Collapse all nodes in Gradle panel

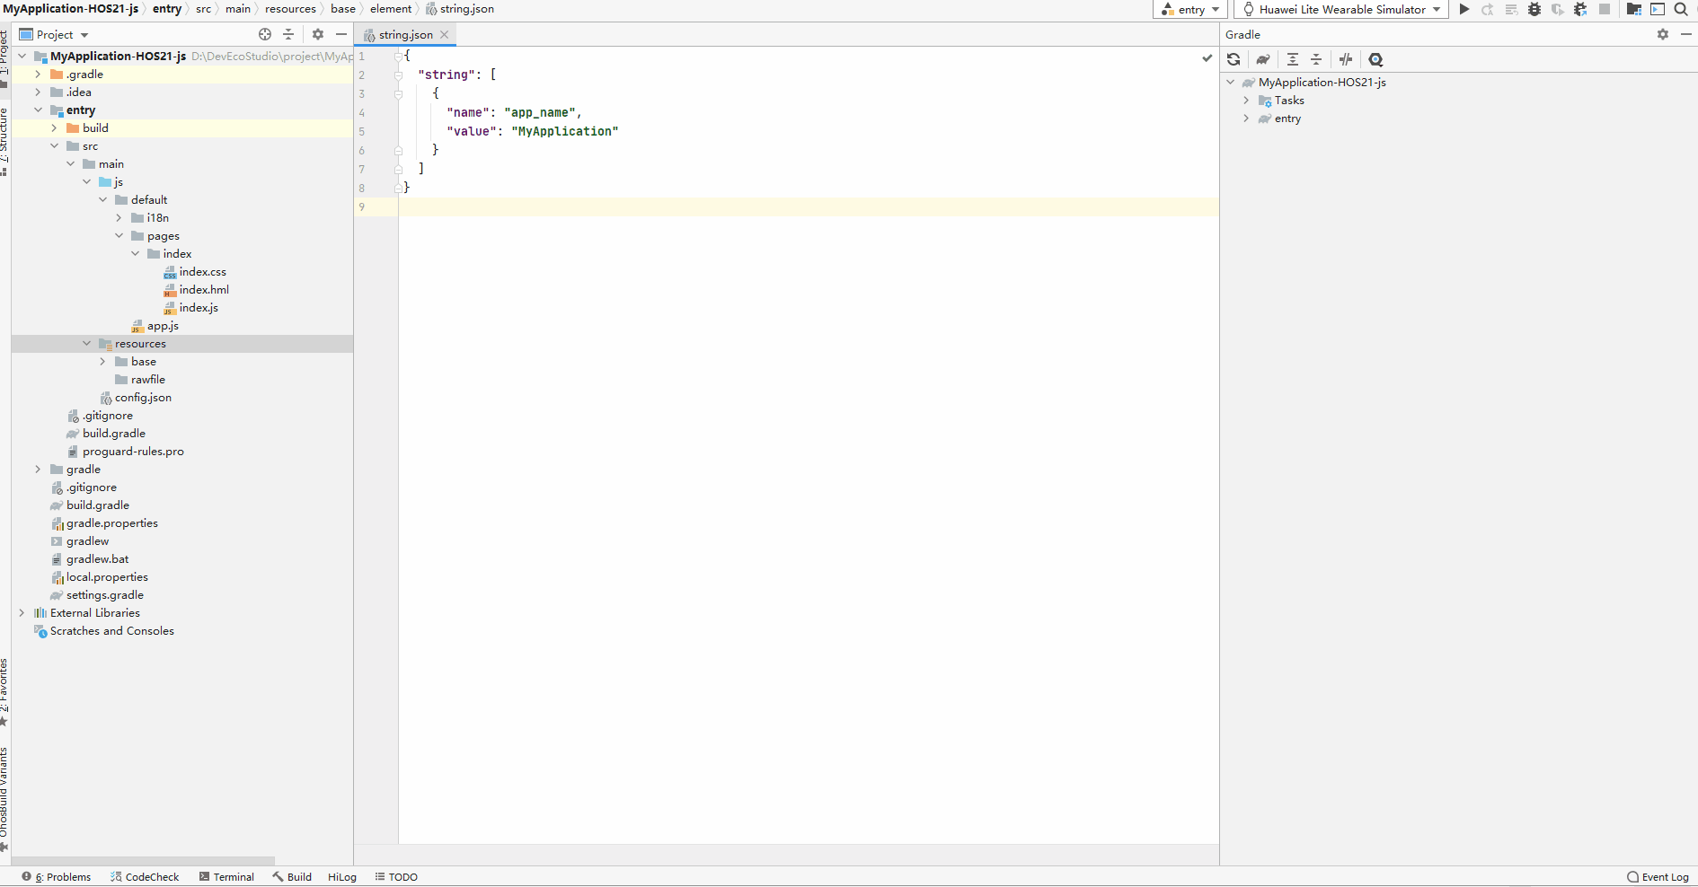pos(1316,59)
